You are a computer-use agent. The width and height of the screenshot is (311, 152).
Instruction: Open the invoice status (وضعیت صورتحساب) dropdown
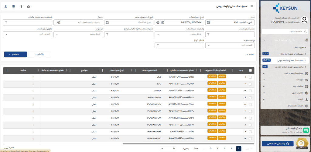179,34
